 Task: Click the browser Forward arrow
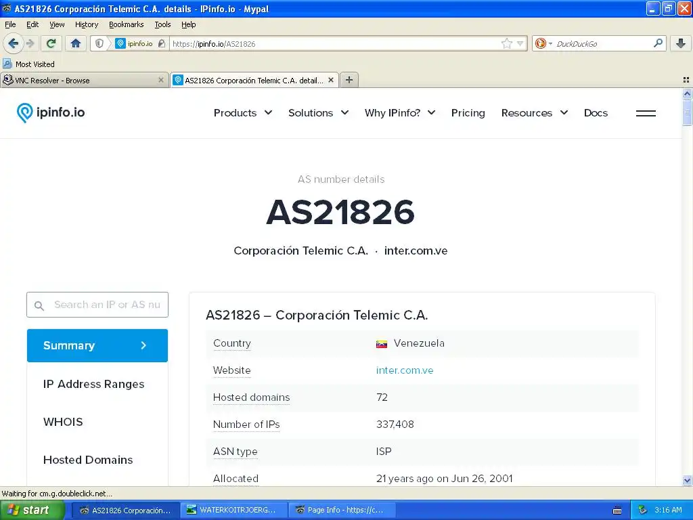[30, 43]
